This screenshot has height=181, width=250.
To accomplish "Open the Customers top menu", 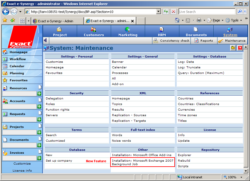I will [x=94, y=31].
